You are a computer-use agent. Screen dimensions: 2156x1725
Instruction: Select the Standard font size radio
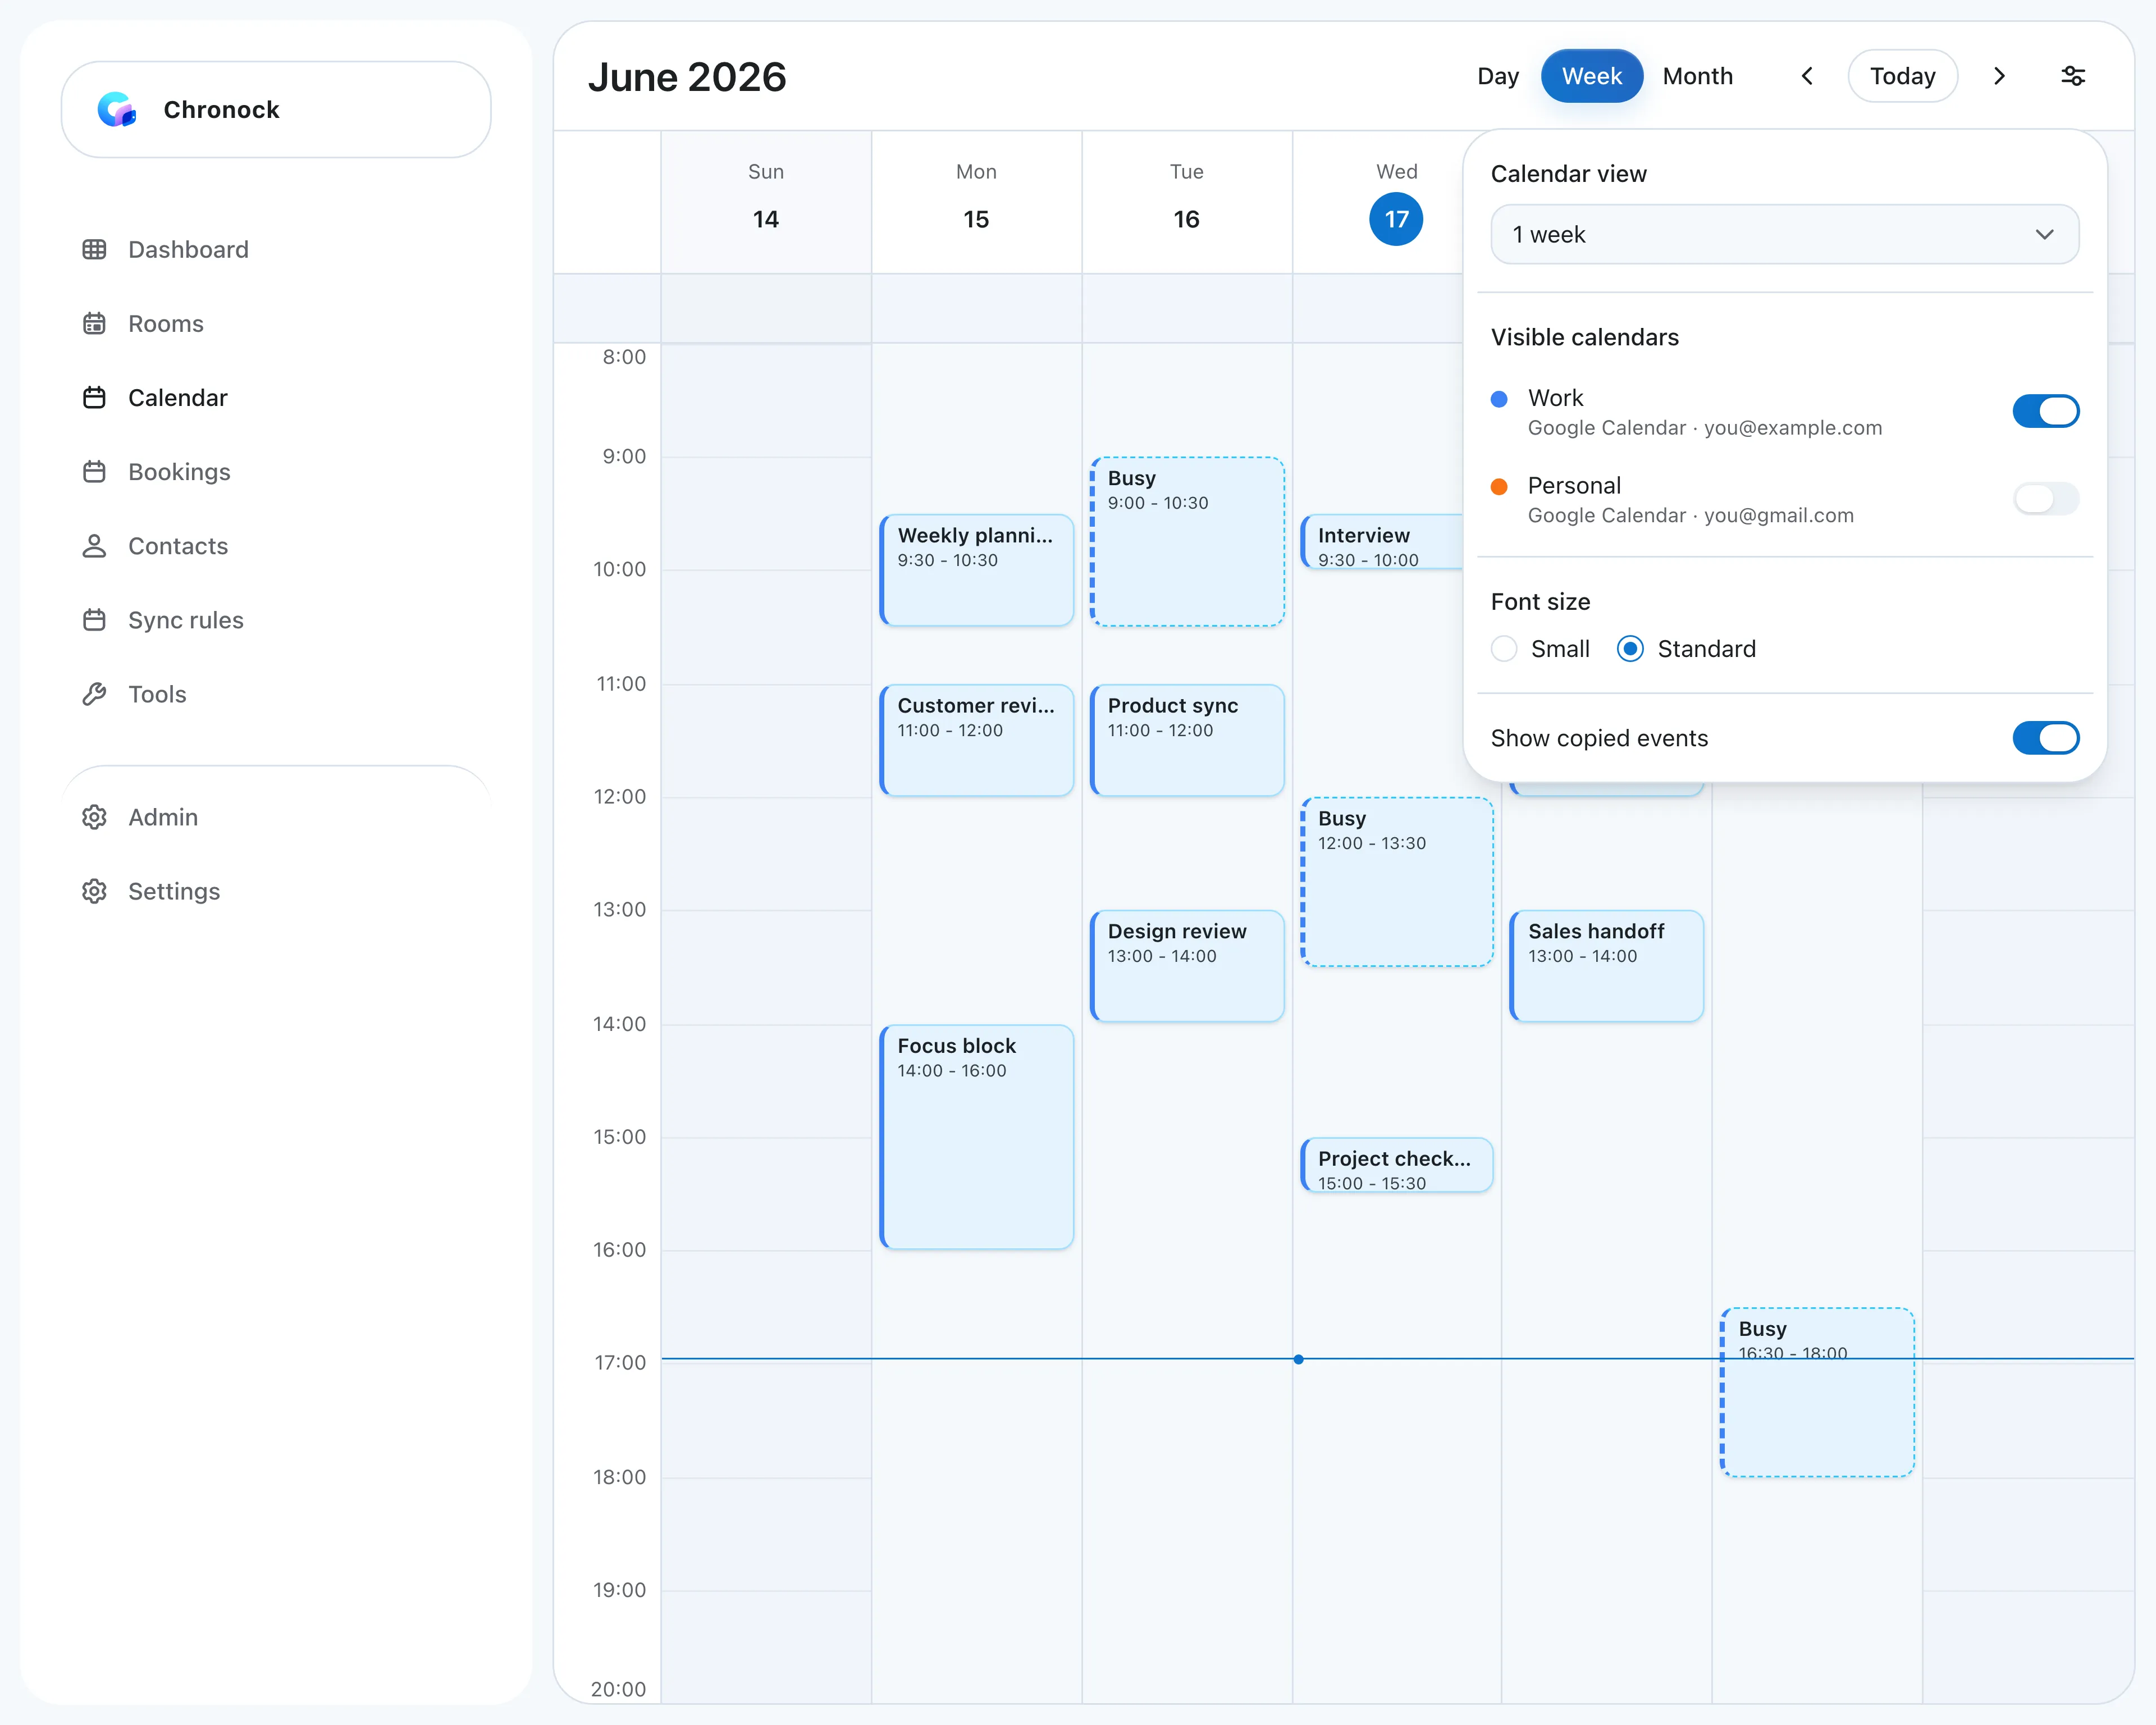click(1629, 649)
